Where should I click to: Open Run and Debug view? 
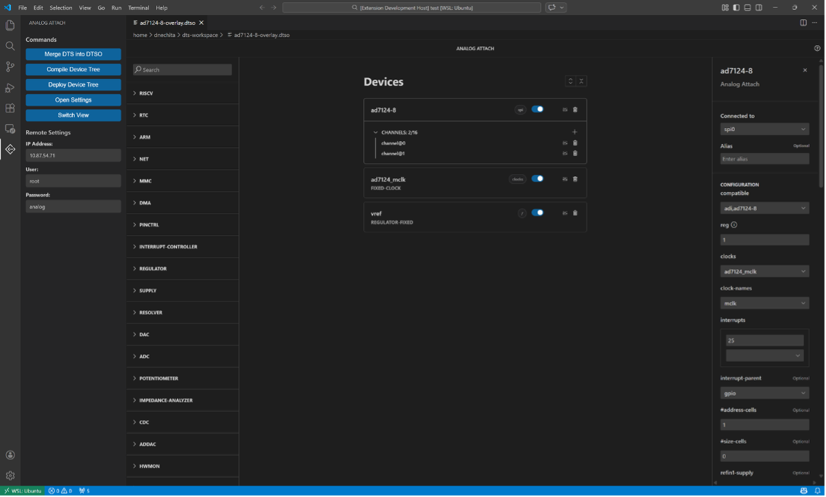pos(10,87)
